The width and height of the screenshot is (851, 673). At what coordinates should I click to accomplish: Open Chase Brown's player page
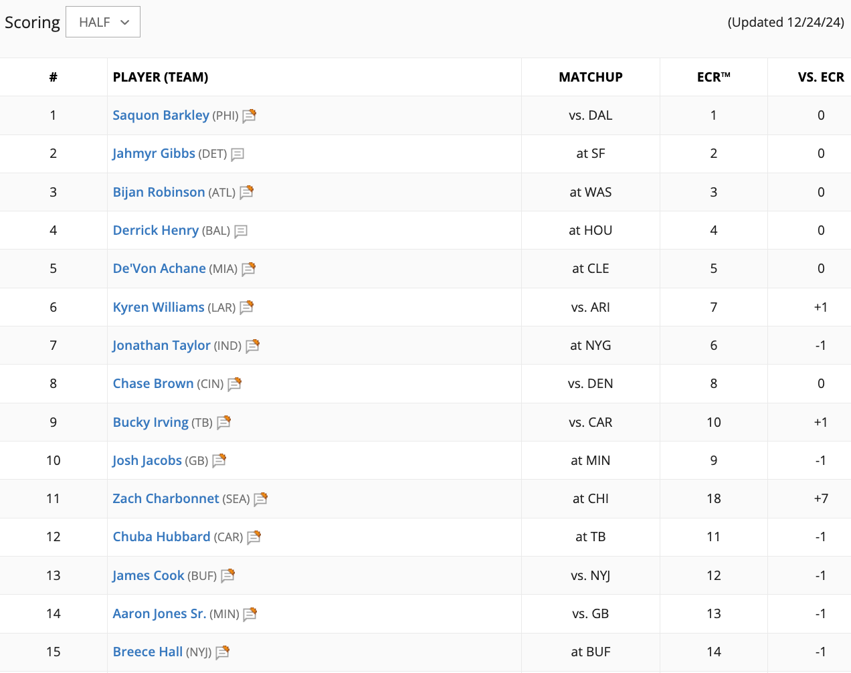153,383
